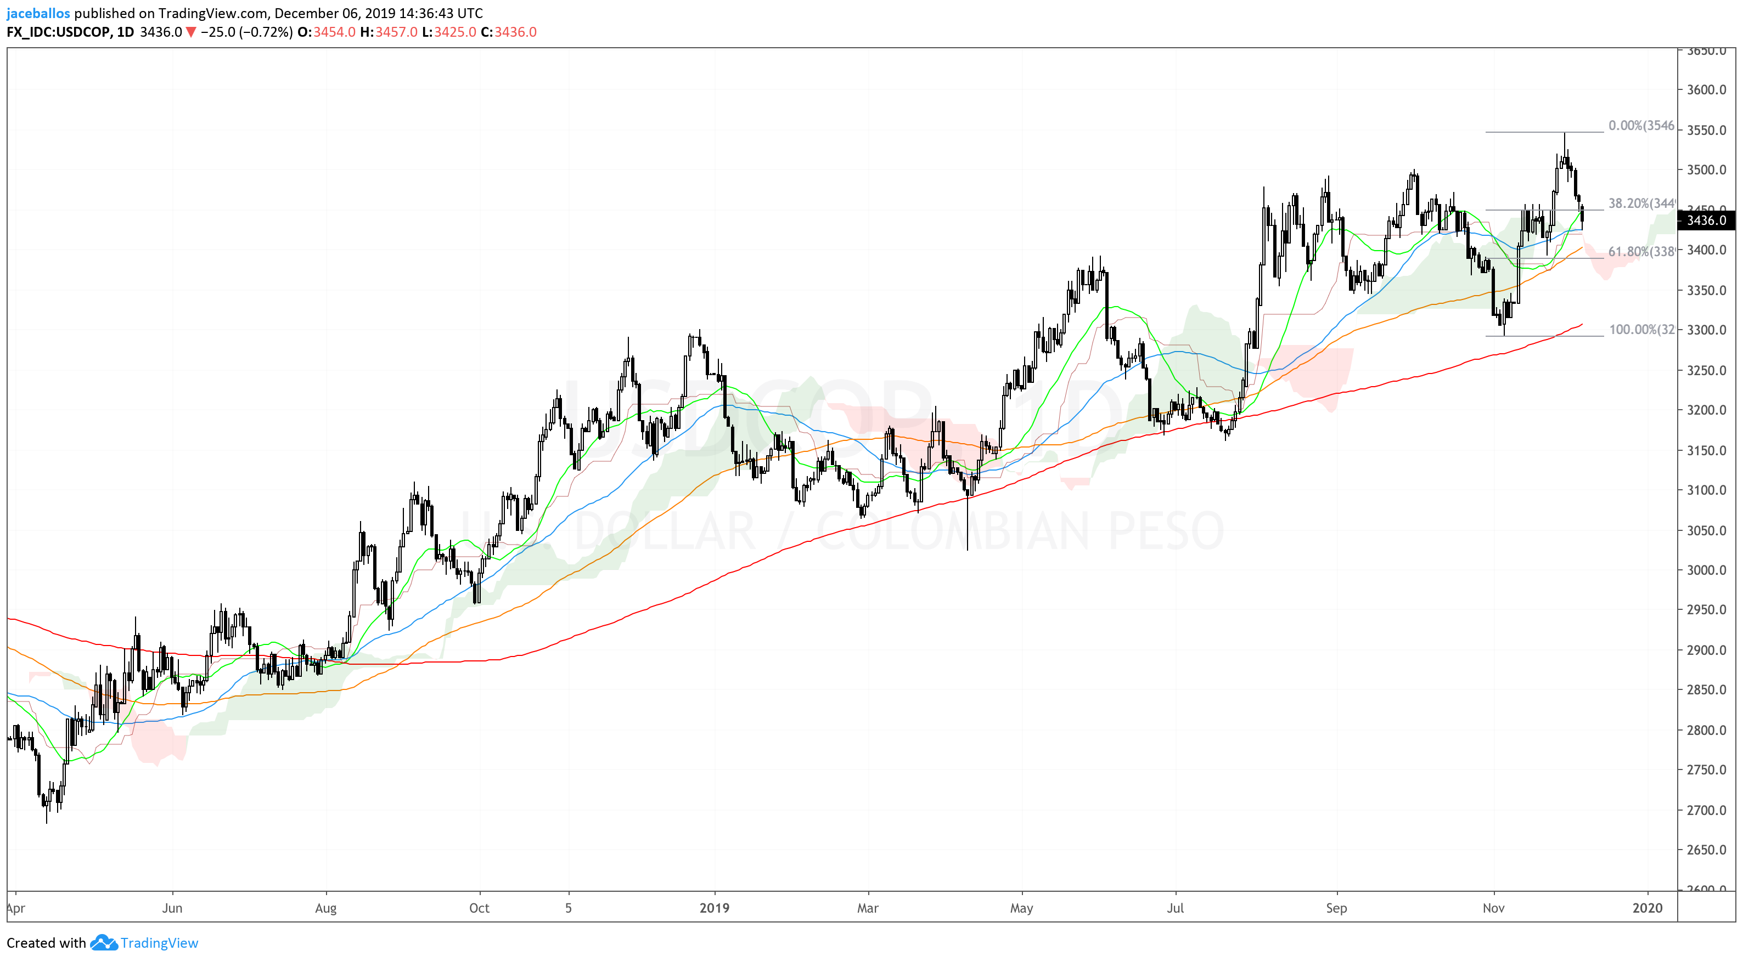Click the TradingView logo icon at bottom
The width and height of the screenshot is (1743, 962).
pyautogui.click(x=104, y=942)
